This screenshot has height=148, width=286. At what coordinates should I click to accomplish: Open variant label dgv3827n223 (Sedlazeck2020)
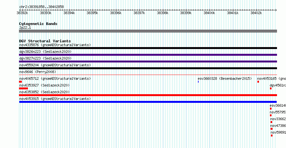click(45, 58)
